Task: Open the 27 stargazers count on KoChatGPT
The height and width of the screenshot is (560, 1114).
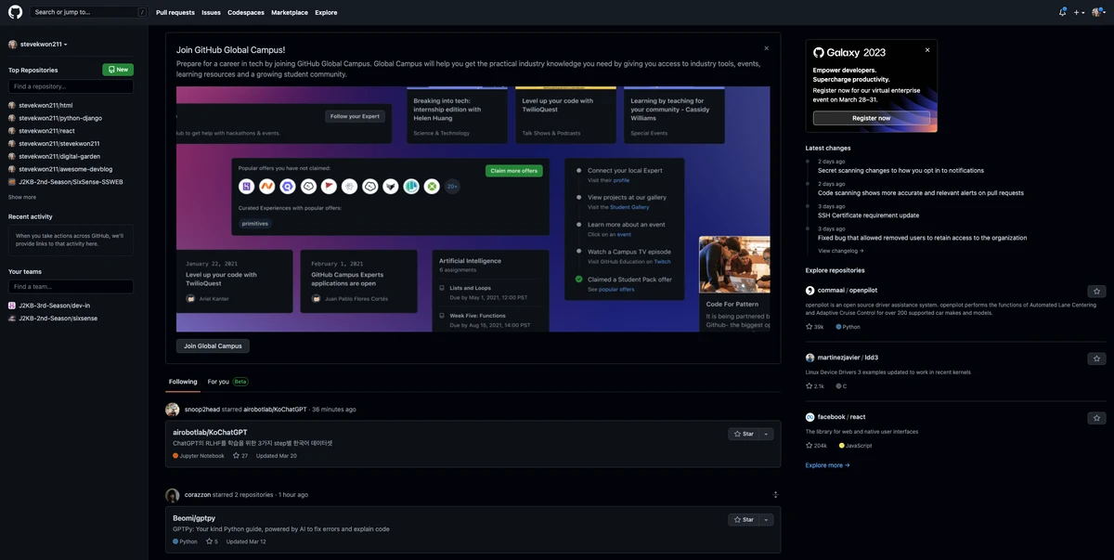Action: coord(240,456)
